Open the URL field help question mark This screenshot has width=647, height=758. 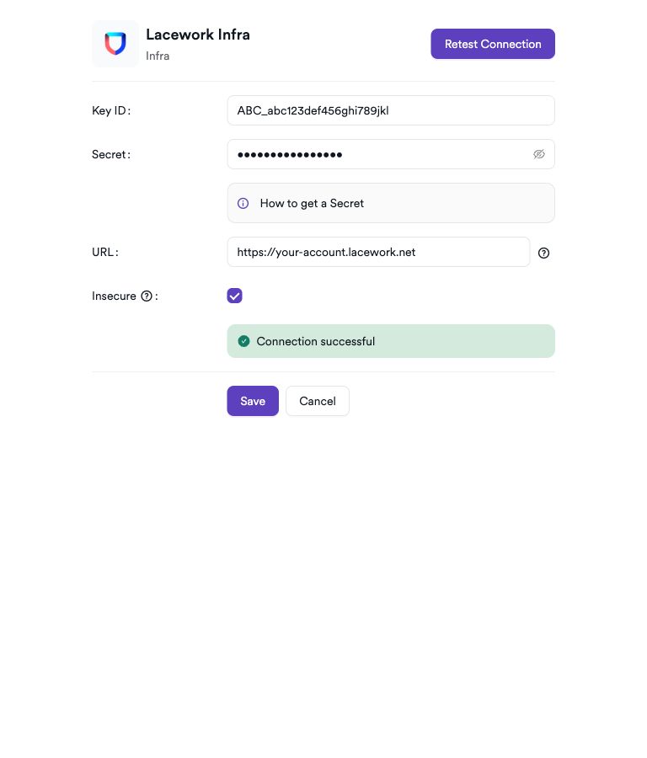[x=543, y=253]
